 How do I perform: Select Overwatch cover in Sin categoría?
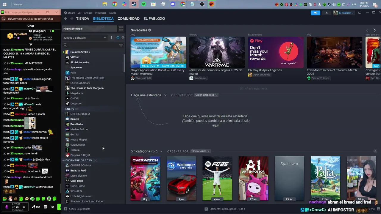[x=145, y=178]
